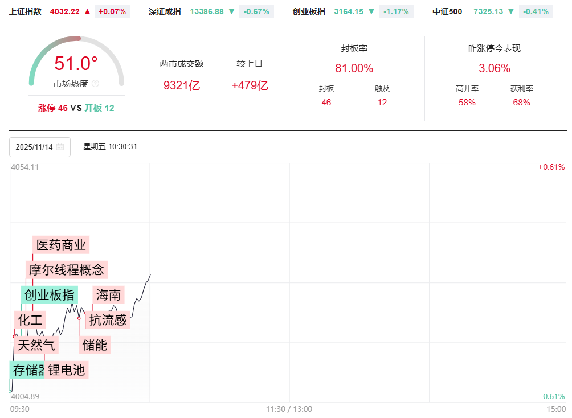The height and width of the screenshot is (418, 572).
Task: Click the 医药商业 tag on the chart
Action: (x=61, y=245)
